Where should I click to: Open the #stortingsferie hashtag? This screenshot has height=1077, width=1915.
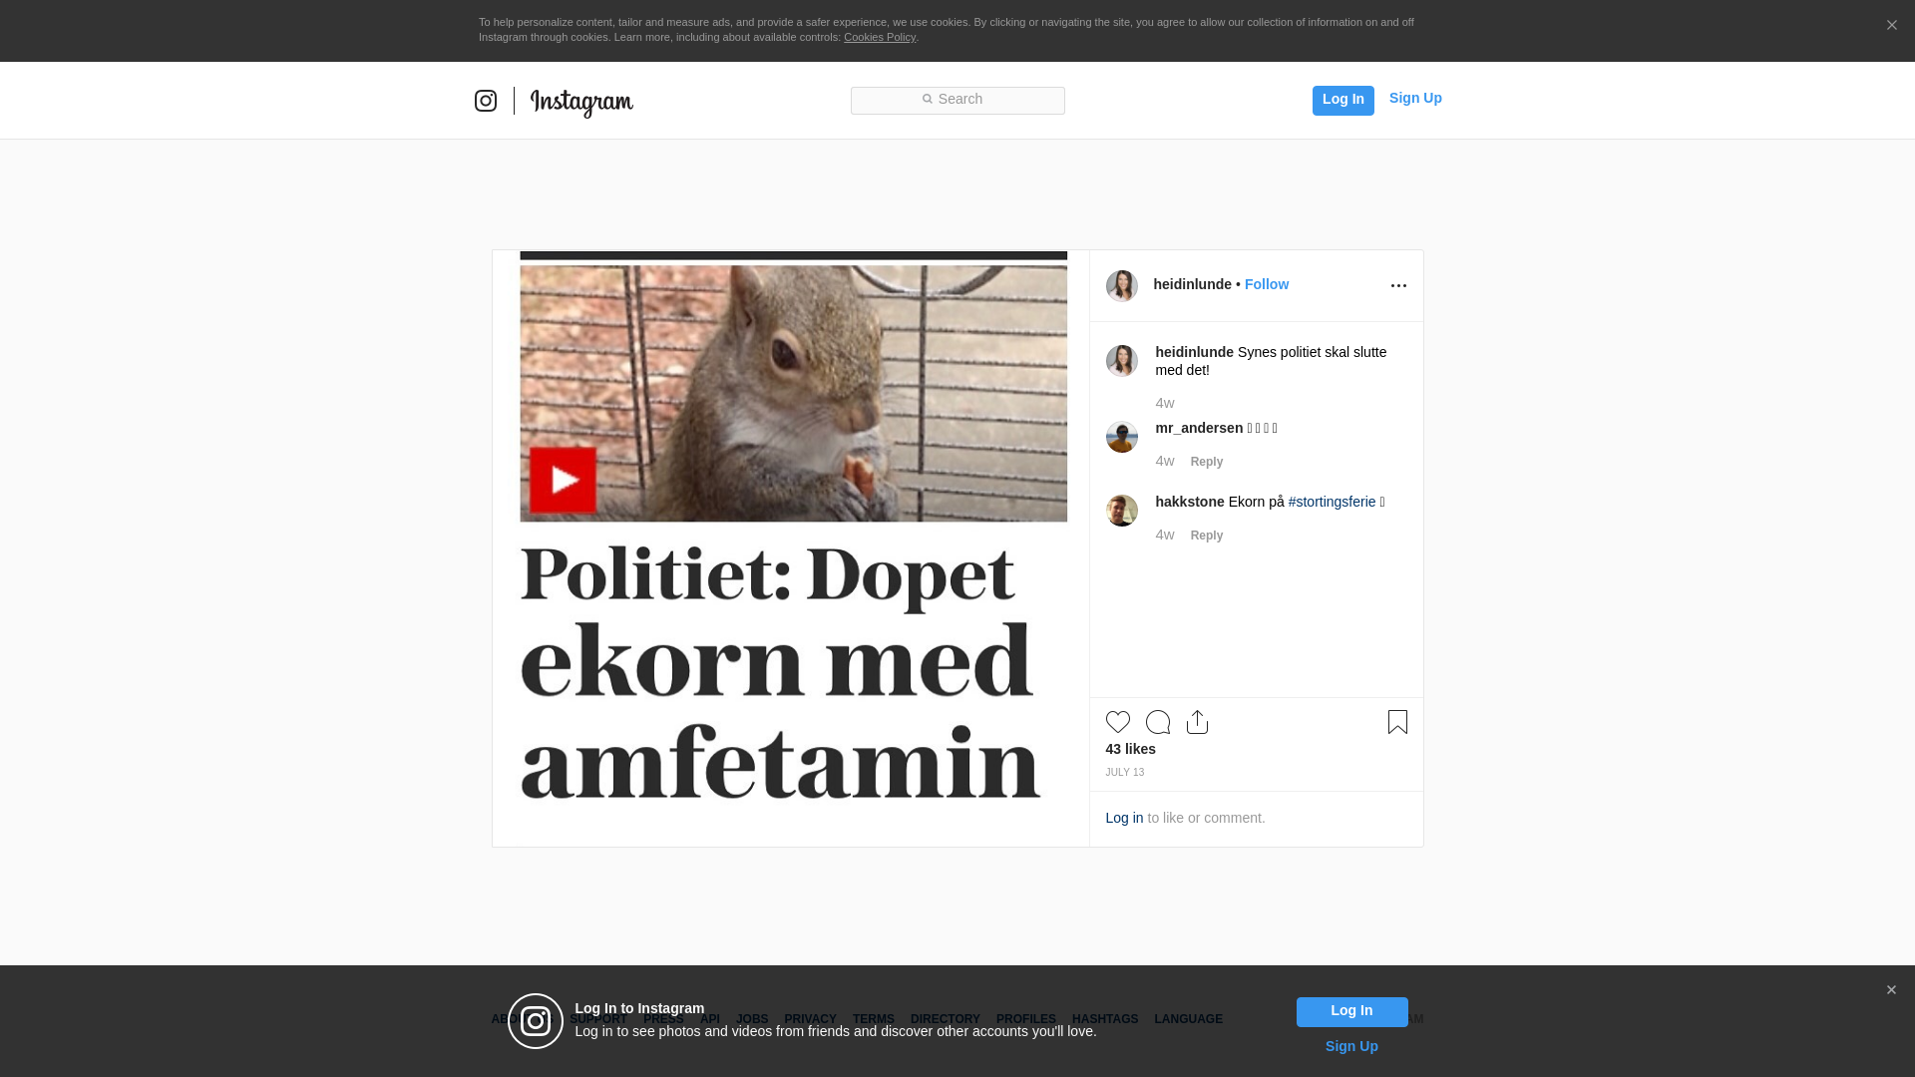tap(1332, 502)
